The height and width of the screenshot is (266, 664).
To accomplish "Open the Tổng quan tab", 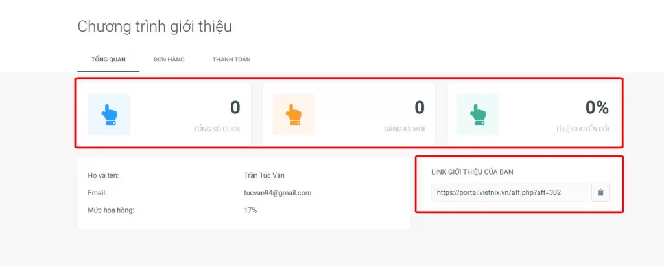I will (x=108, y=60).
